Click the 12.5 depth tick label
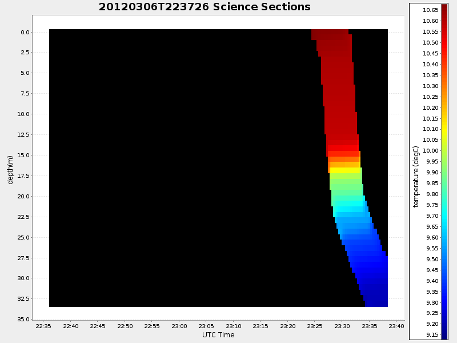Viewport: 457px width, 343px height. (x=23, y=134)
